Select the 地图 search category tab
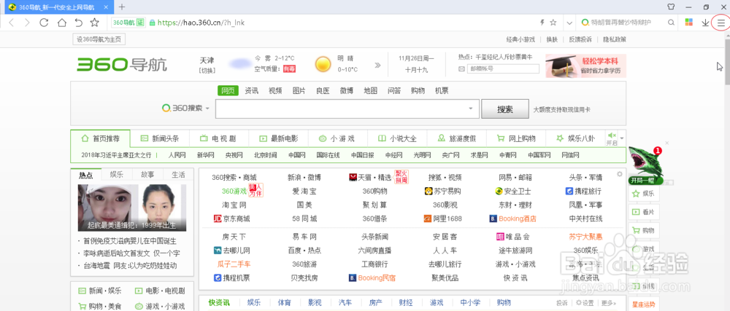This screenshot has width=730, height=311. [x=370, y=90]
